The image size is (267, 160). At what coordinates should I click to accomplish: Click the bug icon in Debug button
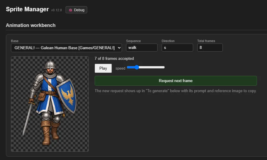coord(71,10)
